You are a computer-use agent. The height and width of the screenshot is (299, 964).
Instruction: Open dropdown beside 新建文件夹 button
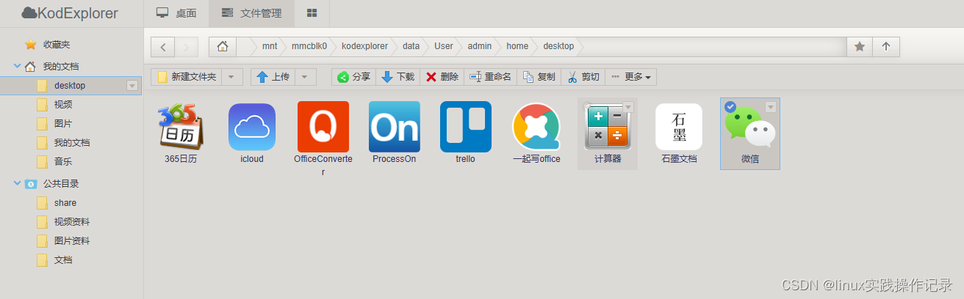click(x=231, y=76)
